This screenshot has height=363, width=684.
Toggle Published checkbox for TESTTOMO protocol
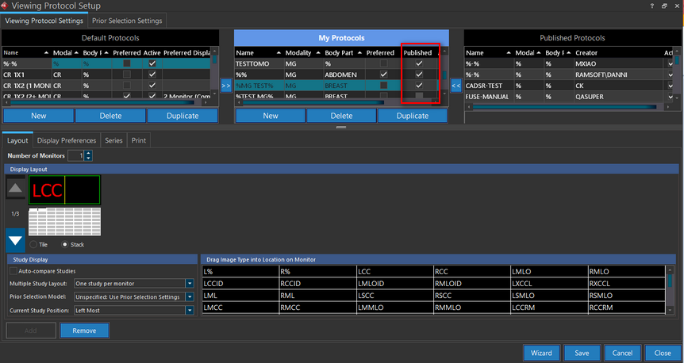[419, 63]
